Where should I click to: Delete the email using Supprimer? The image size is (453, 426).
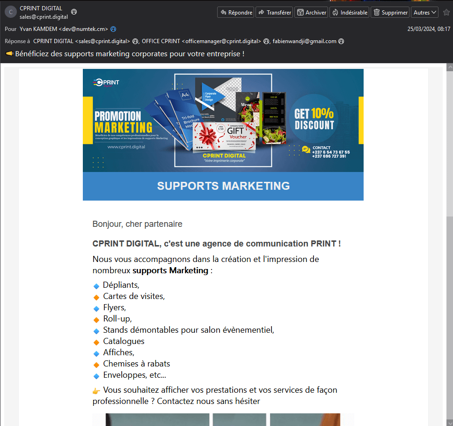click(390, 13)
